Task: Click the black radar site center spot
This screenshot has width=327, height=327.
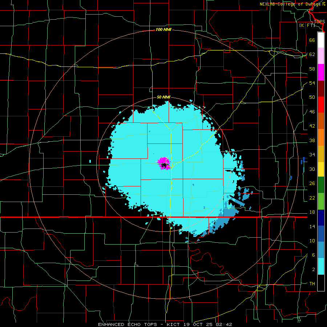Action: pos(165,165)
